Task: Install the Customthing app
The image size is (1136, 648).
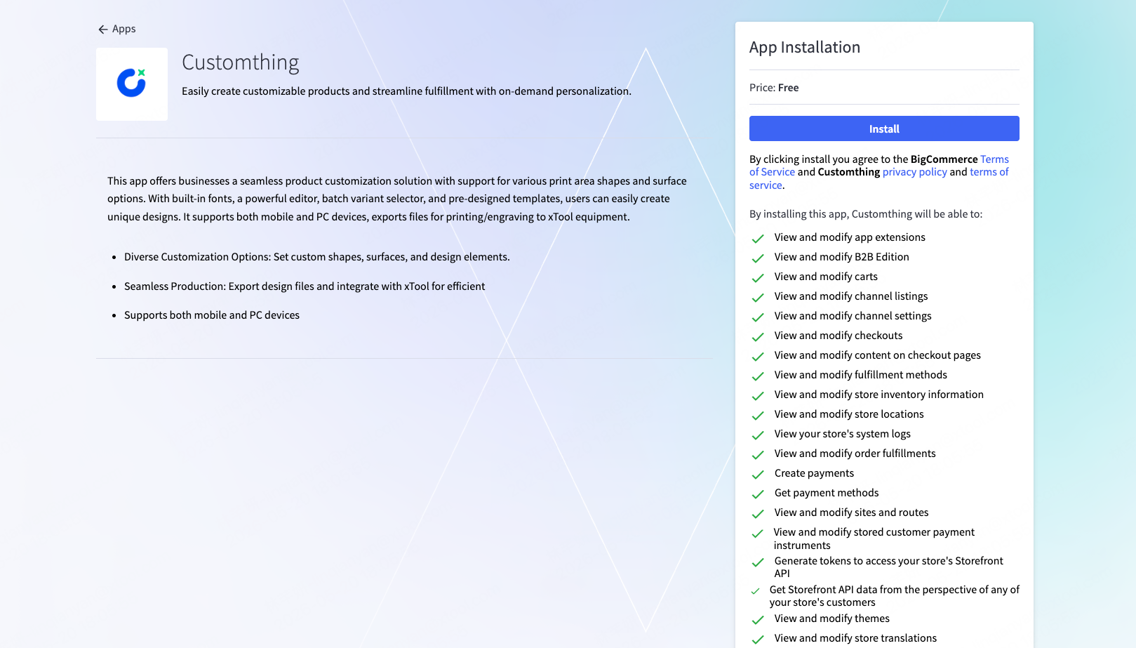Action: [x=884, y=128]
